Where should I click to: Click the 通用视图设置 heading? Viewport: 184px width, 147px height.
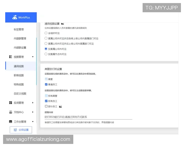click(52, 24)
